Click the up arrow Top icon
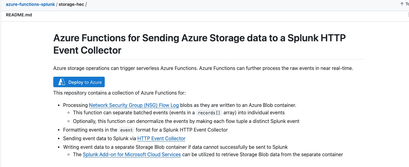Image resolution: width=409 pixels, height=167 pixels. coord(402,4)
